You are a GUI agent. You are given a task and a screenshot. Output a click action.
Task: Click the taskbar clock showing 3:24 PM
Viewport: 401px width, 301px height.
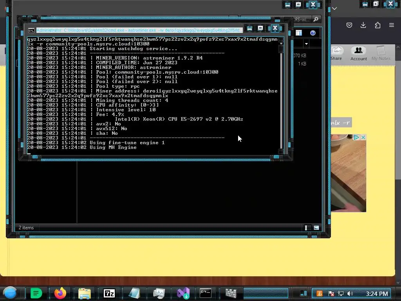[377, 294]
